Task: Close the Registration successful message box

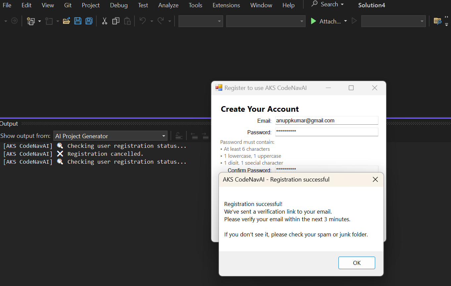Action: coord(375,180)
